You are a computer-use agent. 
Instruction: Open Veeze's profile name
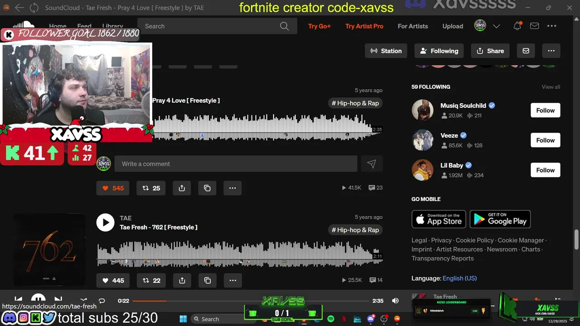[449, 135]
